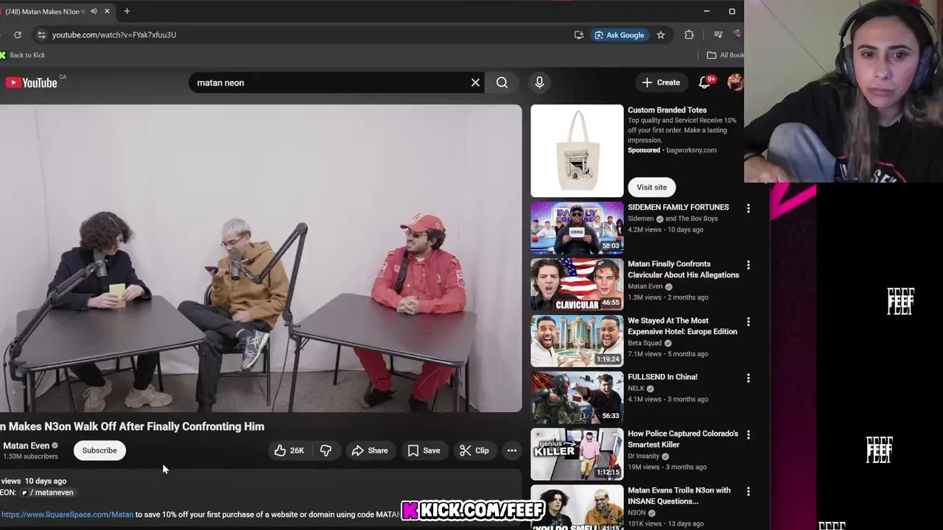Screen dimensions: 943x530
Task: Open the NELK channel name
Action: [x=637, y=388]
